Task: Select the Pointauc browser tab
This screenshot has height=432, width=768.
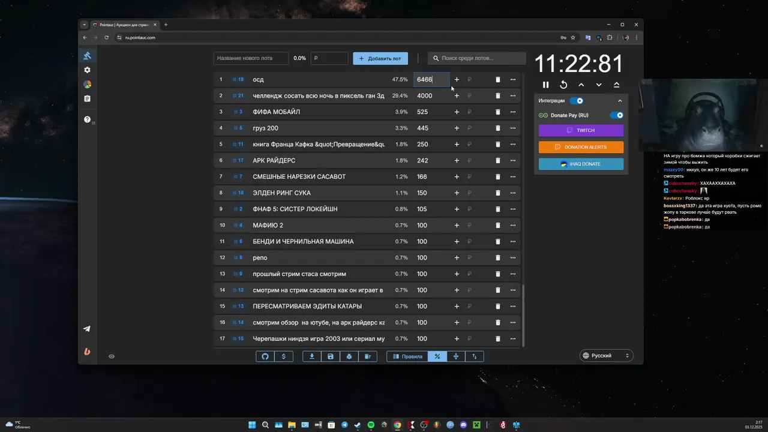Action: pos(125,25)
